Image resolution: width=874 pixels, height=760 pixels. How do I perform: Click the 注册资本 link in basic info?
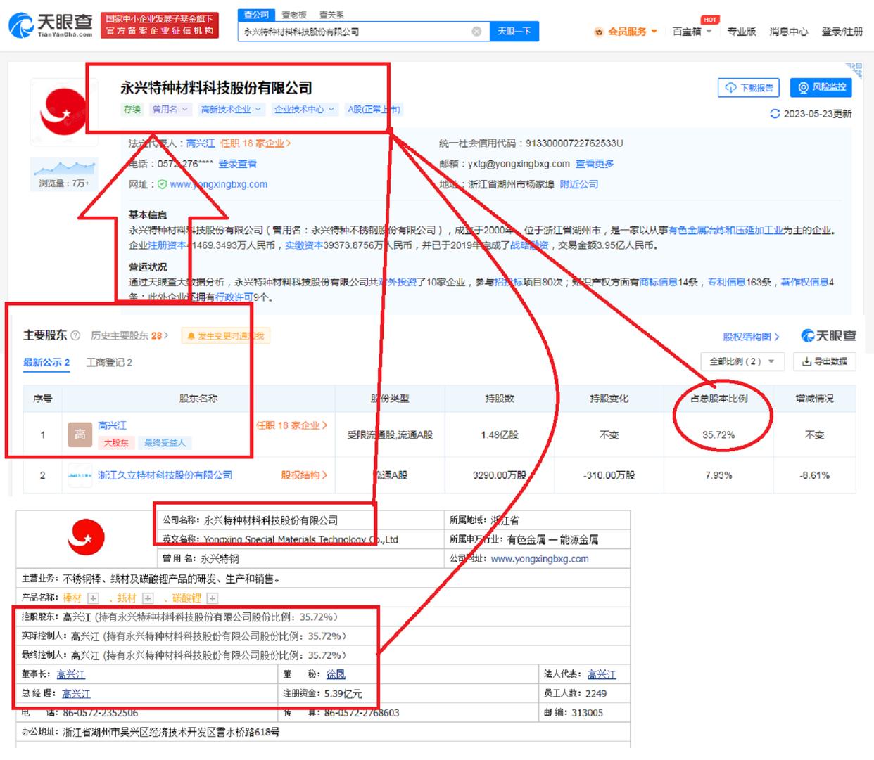pos(167,246)
